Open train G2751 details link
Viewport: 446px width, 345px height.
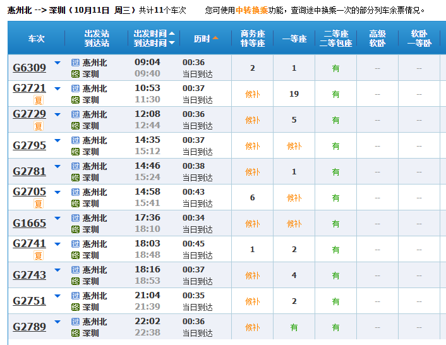pyautogui.click(x=29, y=301)
